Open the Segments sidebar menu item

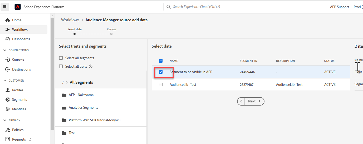[x=19, y=100]
